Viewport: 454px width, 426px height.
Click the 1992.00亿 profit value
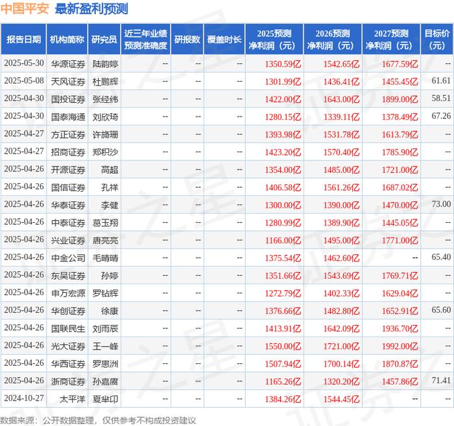(x=400, y=346)
